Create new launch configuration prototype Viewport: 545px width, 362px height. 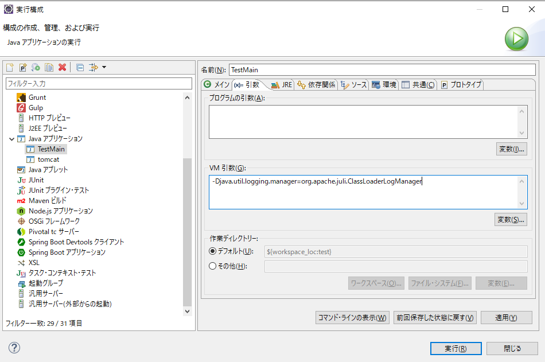click(x=23, y=67)
